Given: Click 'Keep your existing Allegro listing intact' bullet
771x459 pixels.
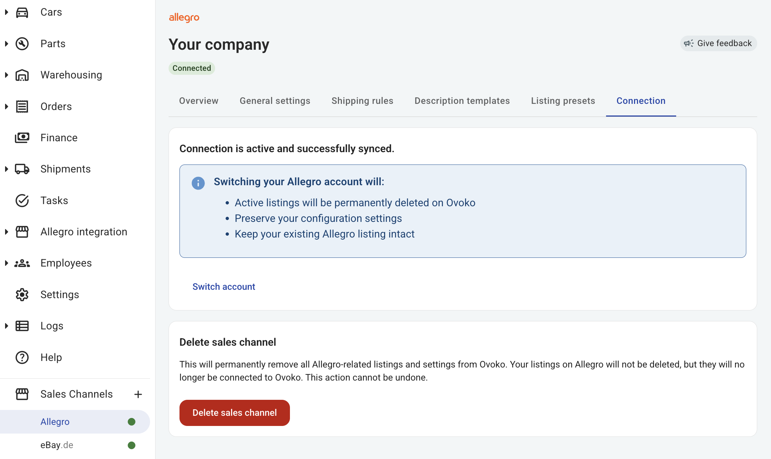Looking at the screenshot, I should [324, 234].
